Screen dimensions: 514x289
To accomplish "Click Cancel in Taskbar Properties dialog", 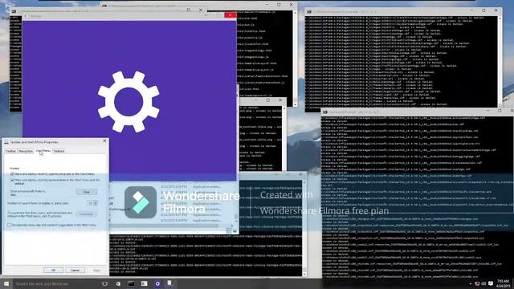I will (x=75, y=271).
